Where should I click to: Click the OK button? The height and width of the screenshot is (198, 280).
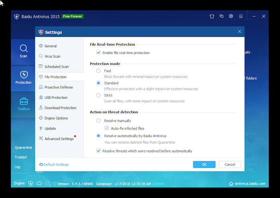tap(204, 164)
